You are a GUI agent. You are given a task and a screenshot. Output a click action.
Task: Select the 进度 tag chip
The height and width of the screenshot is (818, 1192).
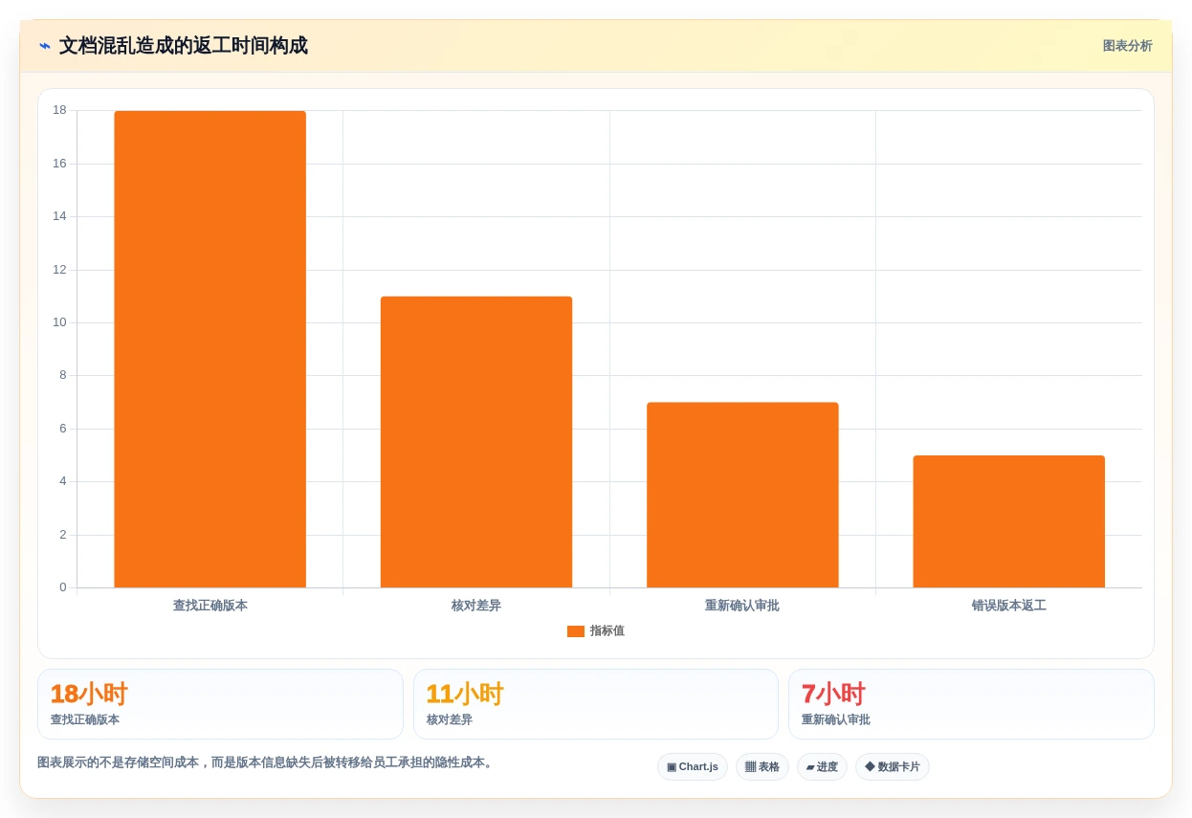tap(822, 767)
